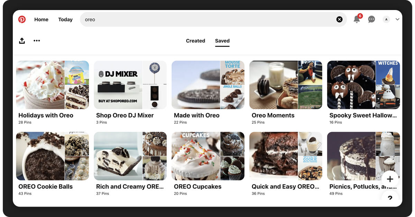Click the Halloween bat cookie pops image
The width and height of the screenshot is (415, 217).
click(x=351, y=85)
